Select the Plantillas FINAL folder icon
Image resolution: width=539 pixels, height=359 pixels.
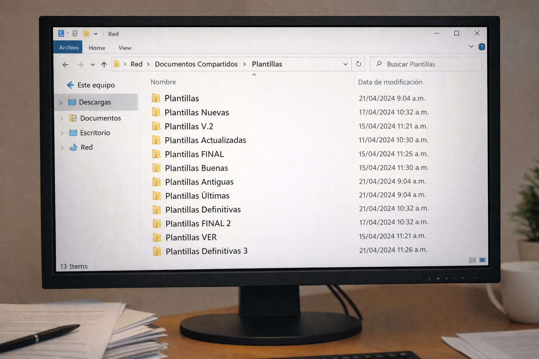(x=157, y=154)
